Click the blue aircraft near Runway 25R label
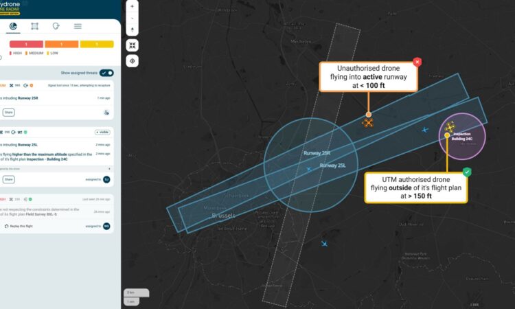 pos(308,169)
